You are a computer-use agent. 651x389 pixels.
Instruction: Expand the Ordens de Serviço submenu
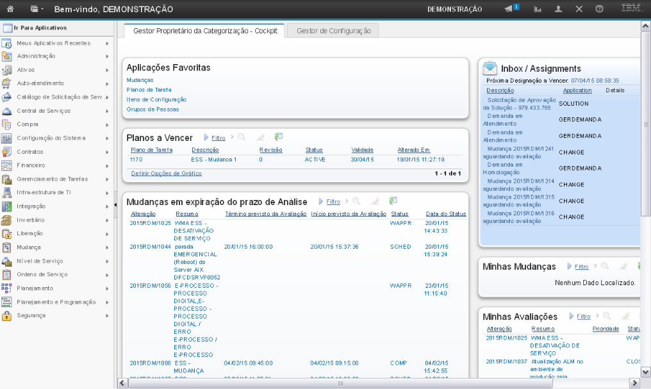(107, 274)
